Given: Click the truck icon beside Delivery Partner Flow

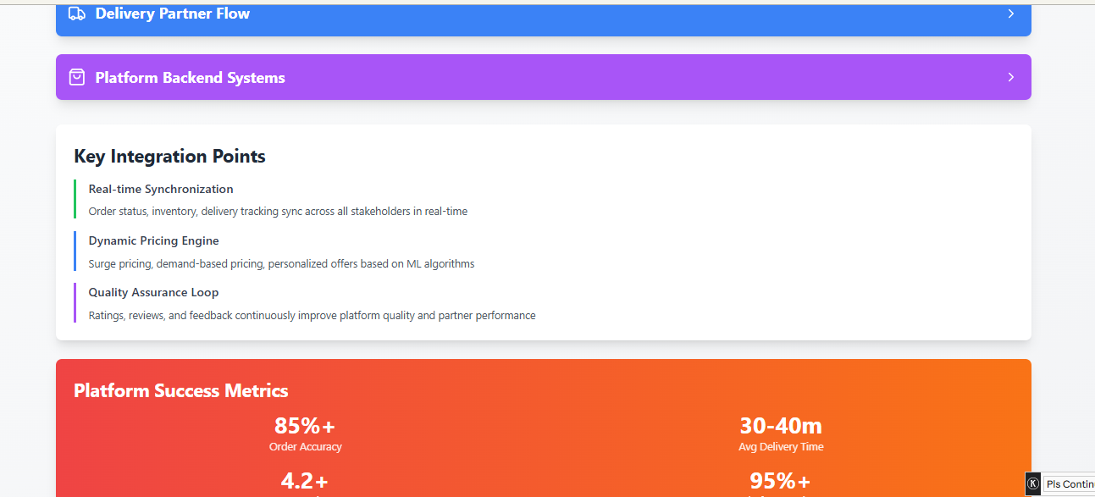Looking at the screenshot, I should click(77, 14).
